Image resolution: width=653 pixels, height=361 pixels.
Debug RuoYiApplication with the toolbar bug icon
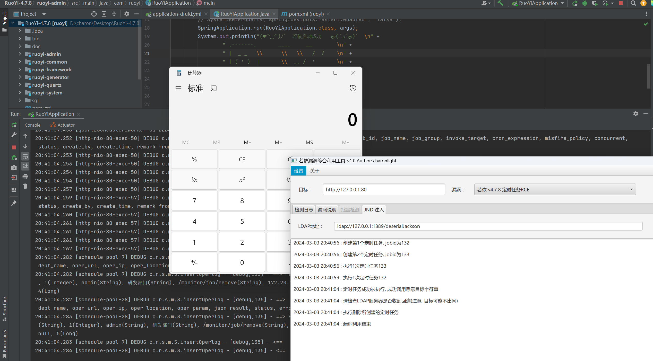click(x=585, y=3)
